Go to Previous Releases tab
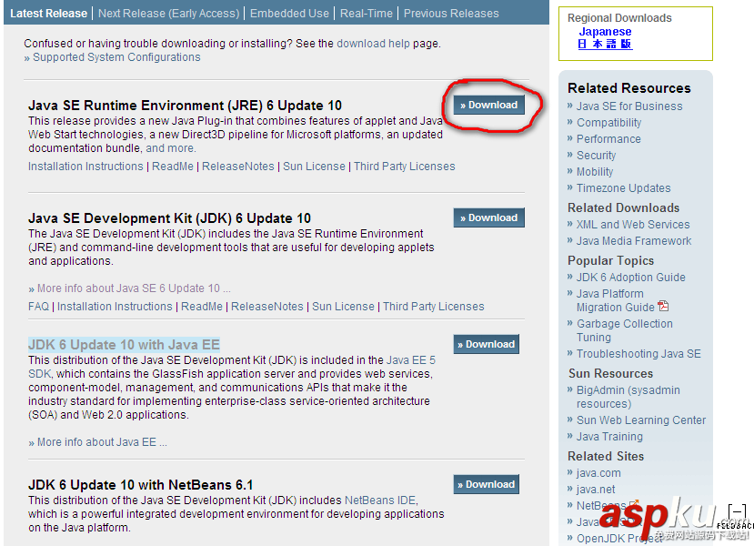This screenshot has width=754, height=546. click(x=451, y=14)
